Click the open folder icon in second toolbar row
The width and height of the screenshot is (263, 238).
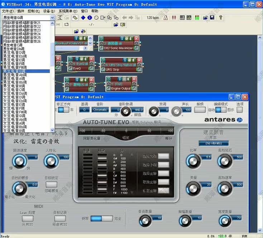pyautogui.click(x=116, y=25)
